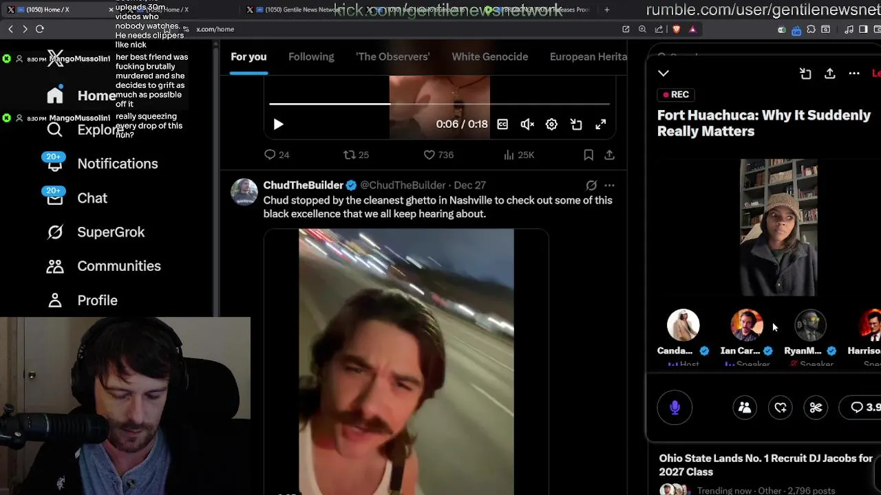Open the ChudTheBuilder video thumbnail
The width and height of the screenshot is (881, 495).
406,362
